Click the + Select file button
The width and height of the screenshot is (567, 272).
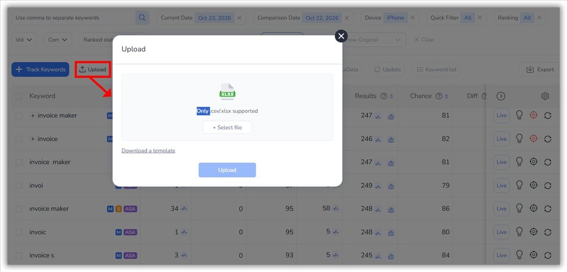227,127
